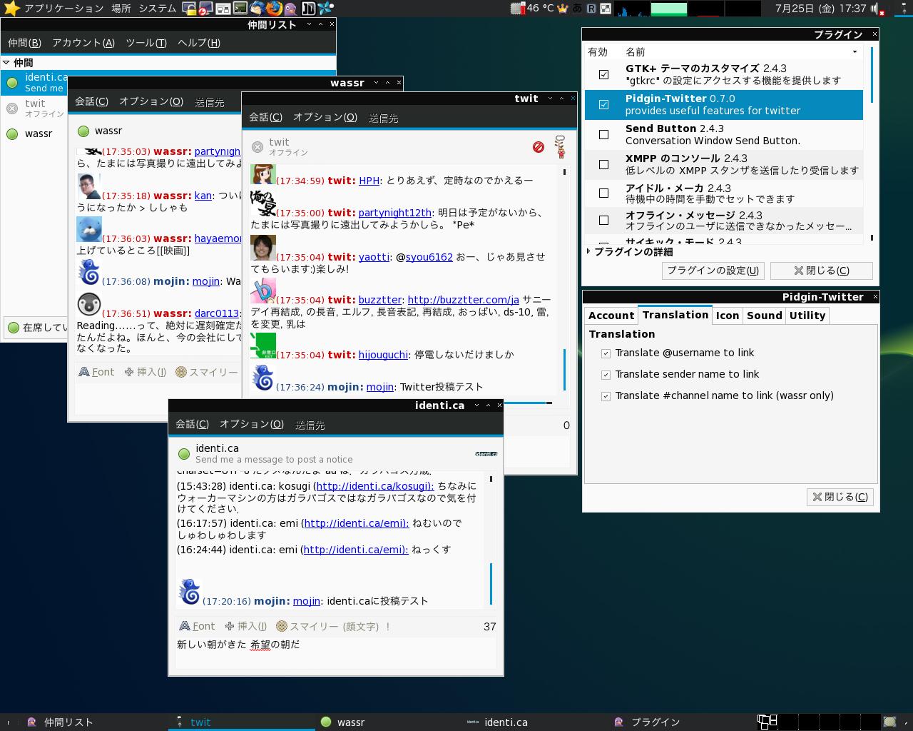Open アカウント(A) menu in buddy list
Screen dimensions: 913x731
click(x=83, y=43)
